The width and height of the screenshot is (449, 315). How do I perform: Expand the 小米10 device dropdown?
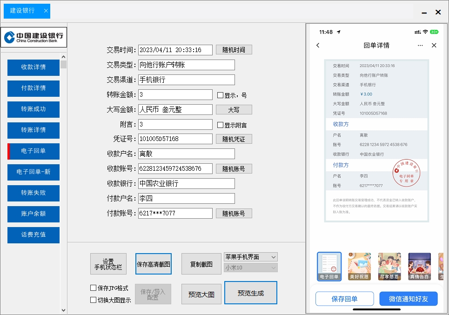[x=250, y=267]
